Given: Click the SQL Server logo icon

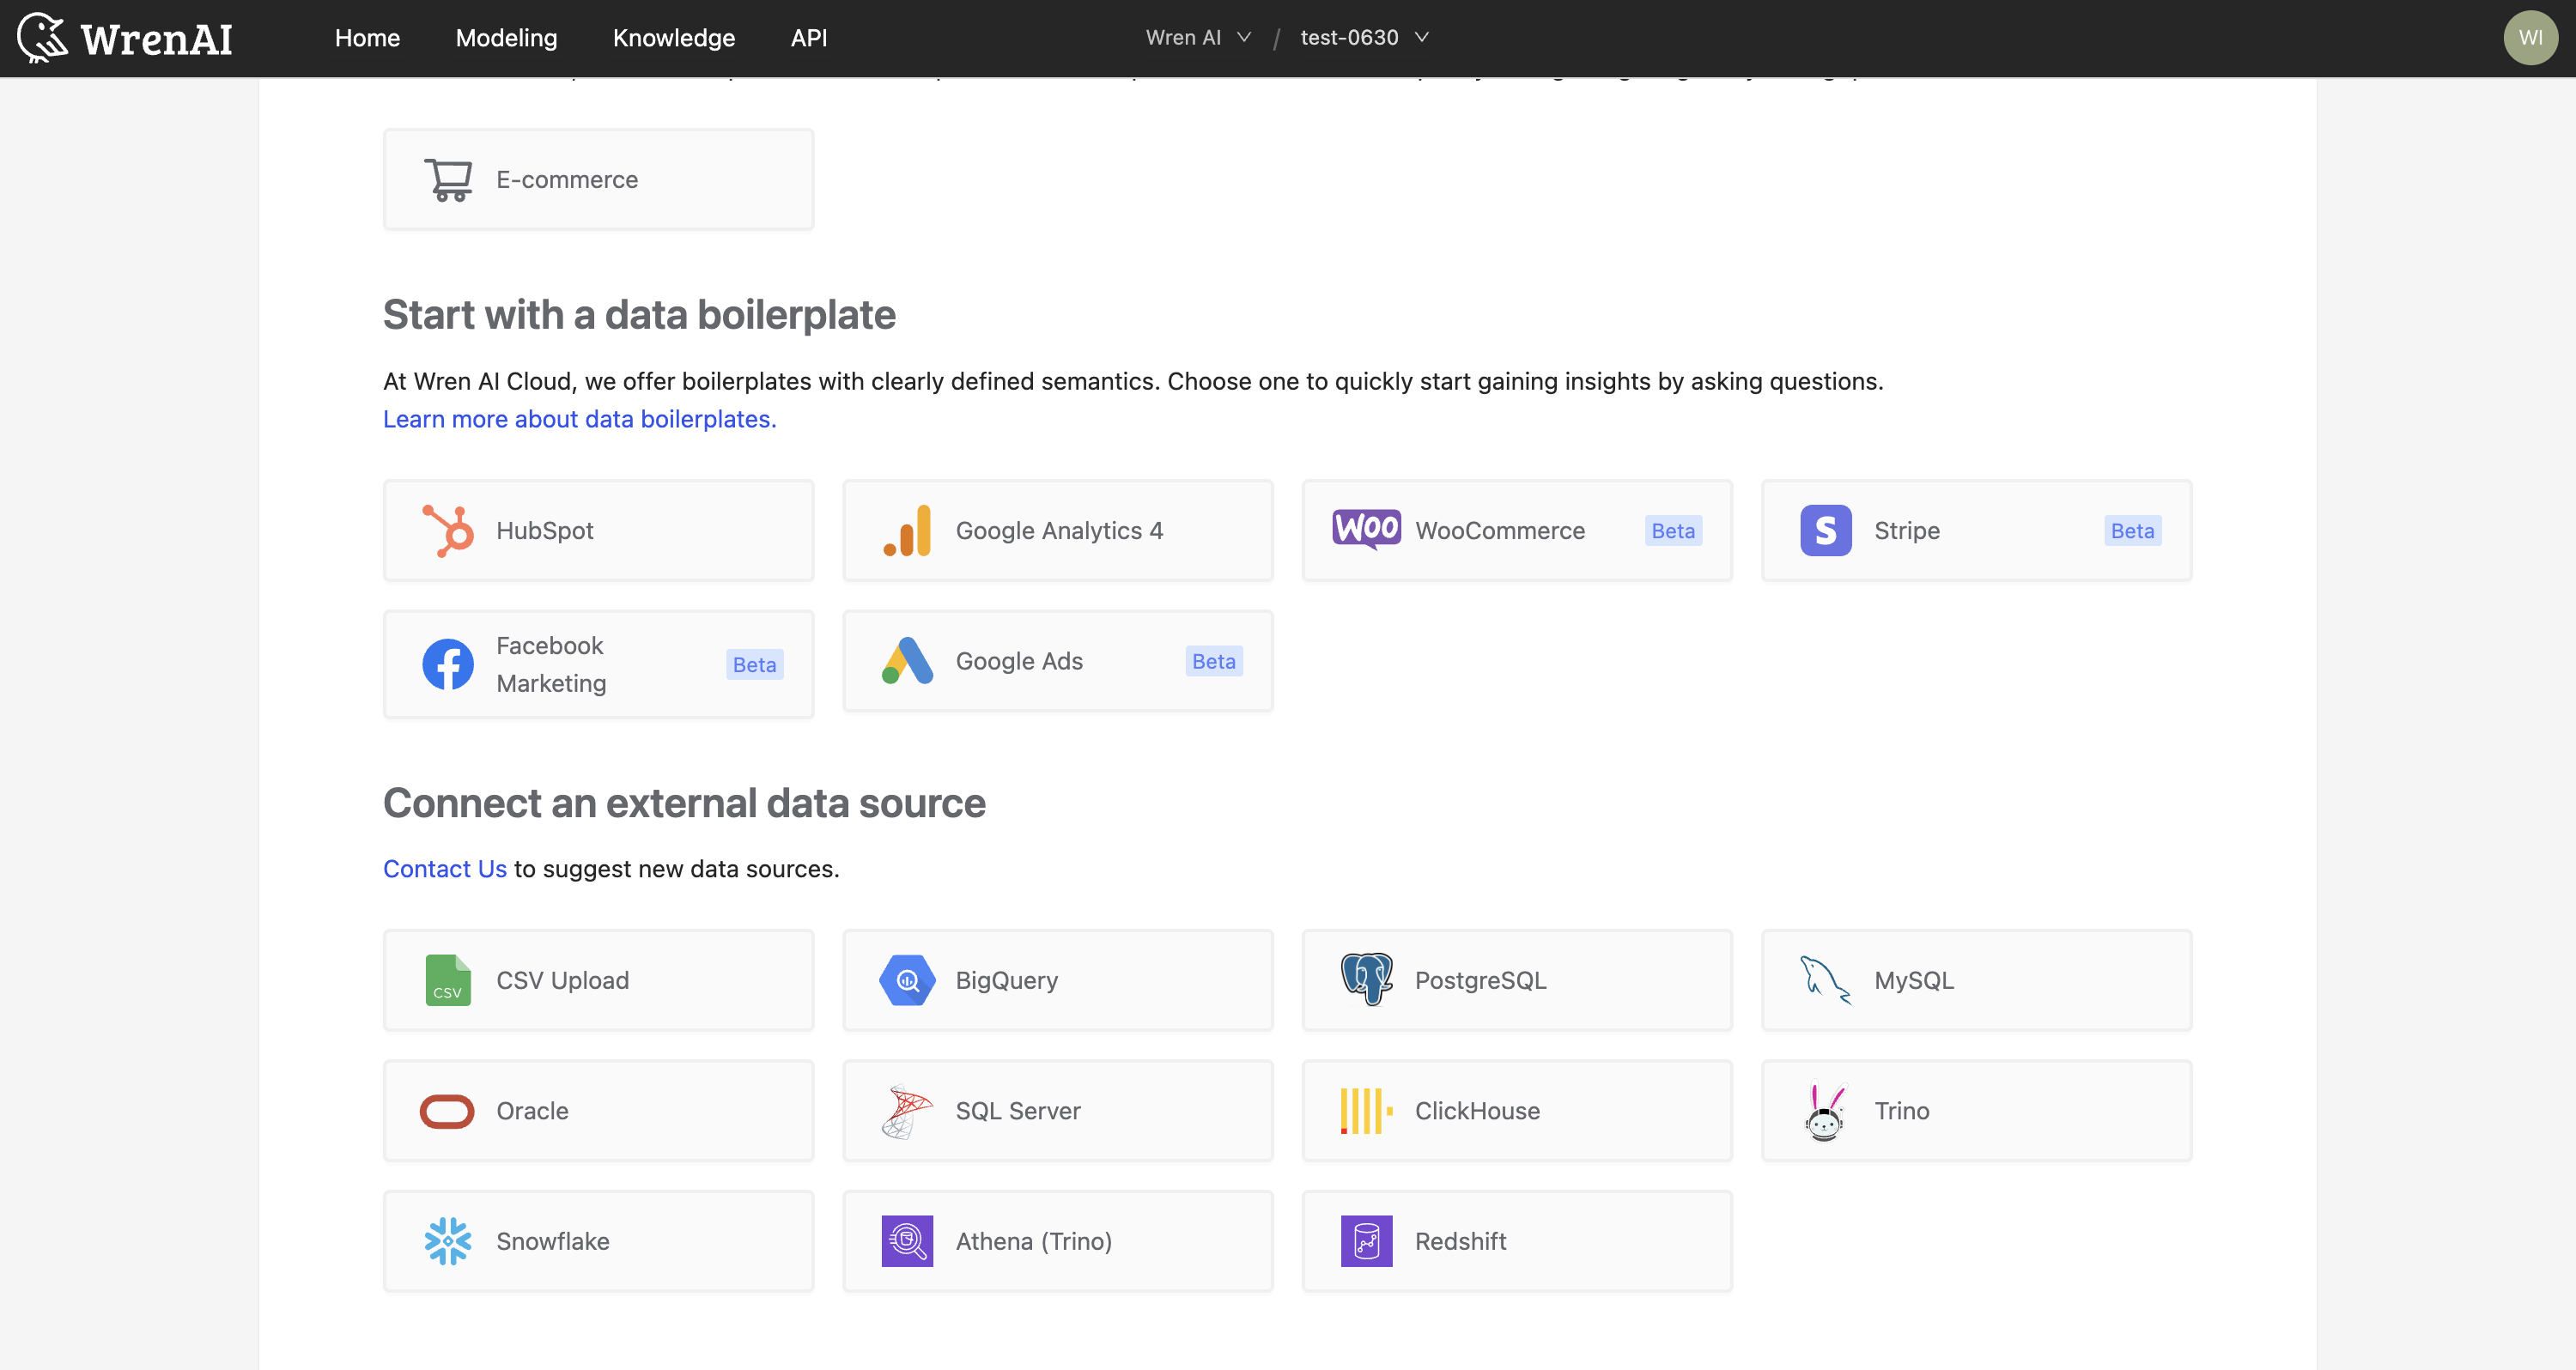Looking at the screenshot, I should pos(907,1111).
